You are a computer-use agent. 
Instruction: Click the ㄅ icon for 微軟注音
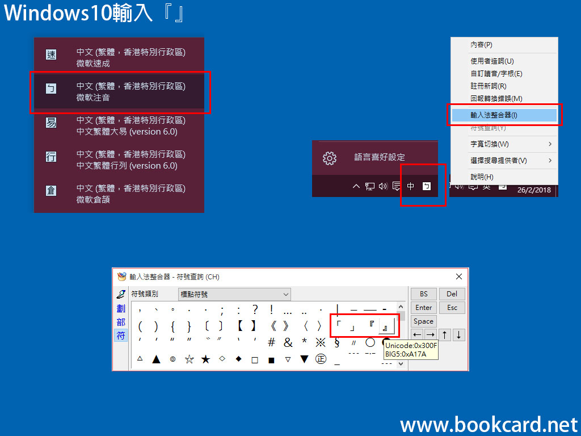50,88
